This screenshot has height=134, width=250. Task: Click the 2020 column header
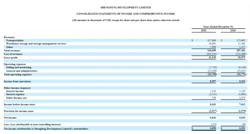coord(233,30)
